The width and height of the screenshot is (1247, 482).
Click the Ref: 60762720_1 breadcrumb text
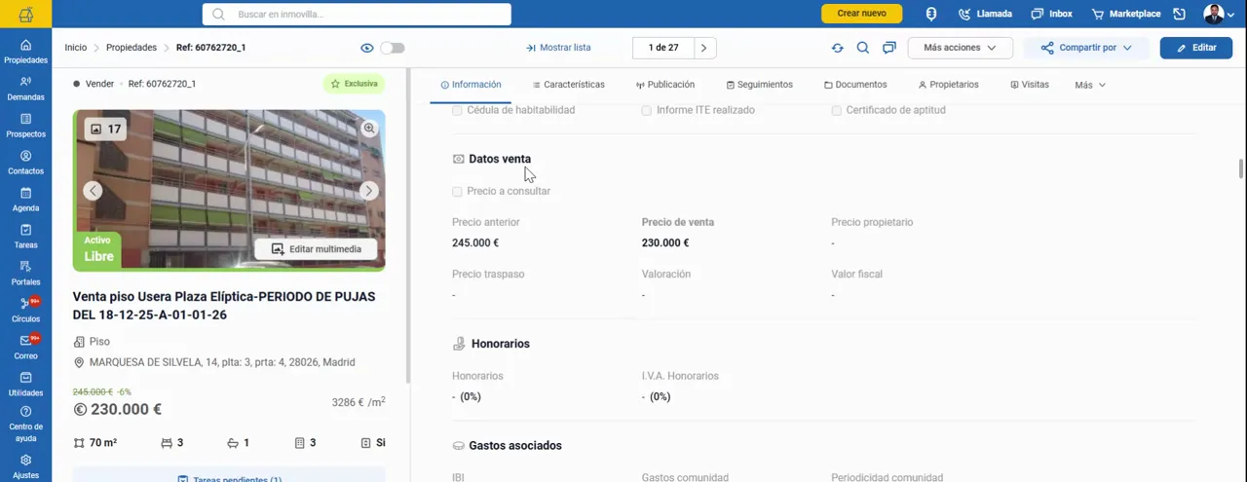coord(210,48)
